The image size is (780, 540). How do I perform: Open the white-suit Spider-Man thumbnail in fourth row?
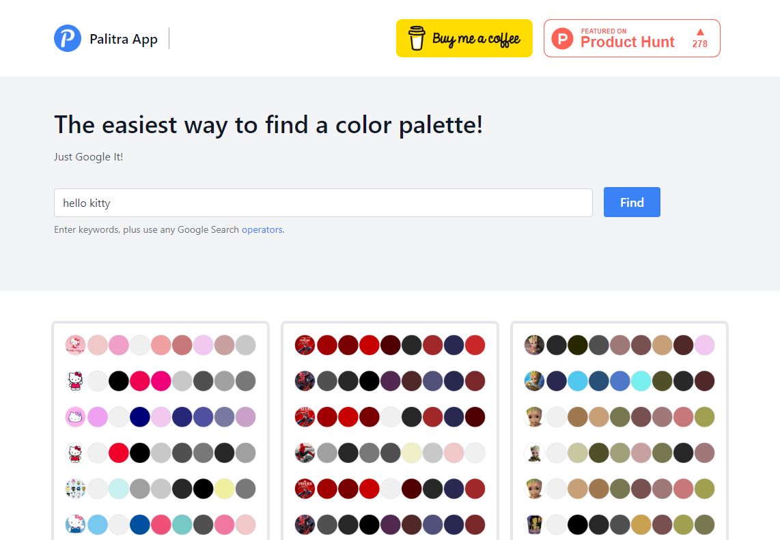305,453
